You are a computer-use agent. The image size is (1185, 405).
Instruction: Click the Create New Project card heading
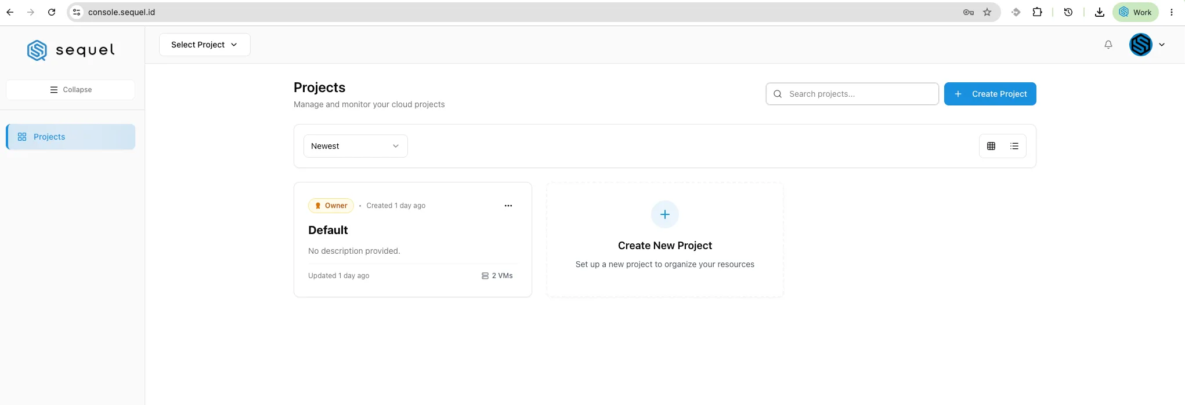pos(665,246)
